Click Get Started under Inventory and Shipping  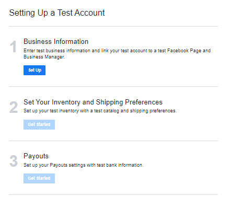coord(39,124)
